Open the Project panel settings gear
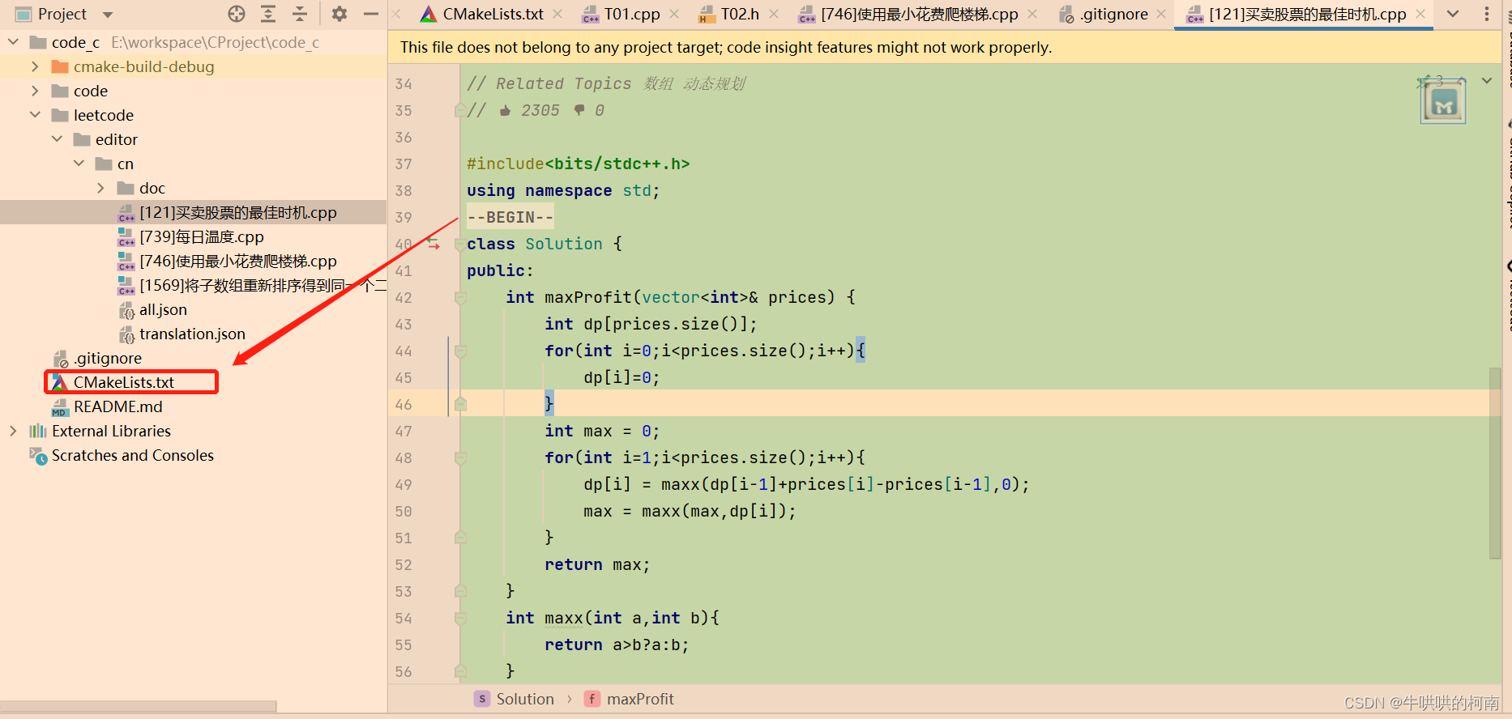 point(340,14)
